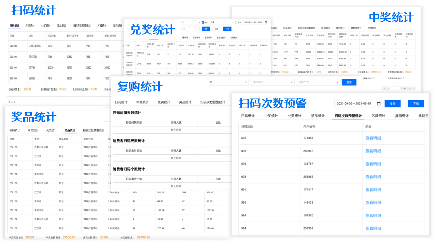Open calendar icon in 扫码次数预警 date range
435x242 pixels.
(379, 104)
